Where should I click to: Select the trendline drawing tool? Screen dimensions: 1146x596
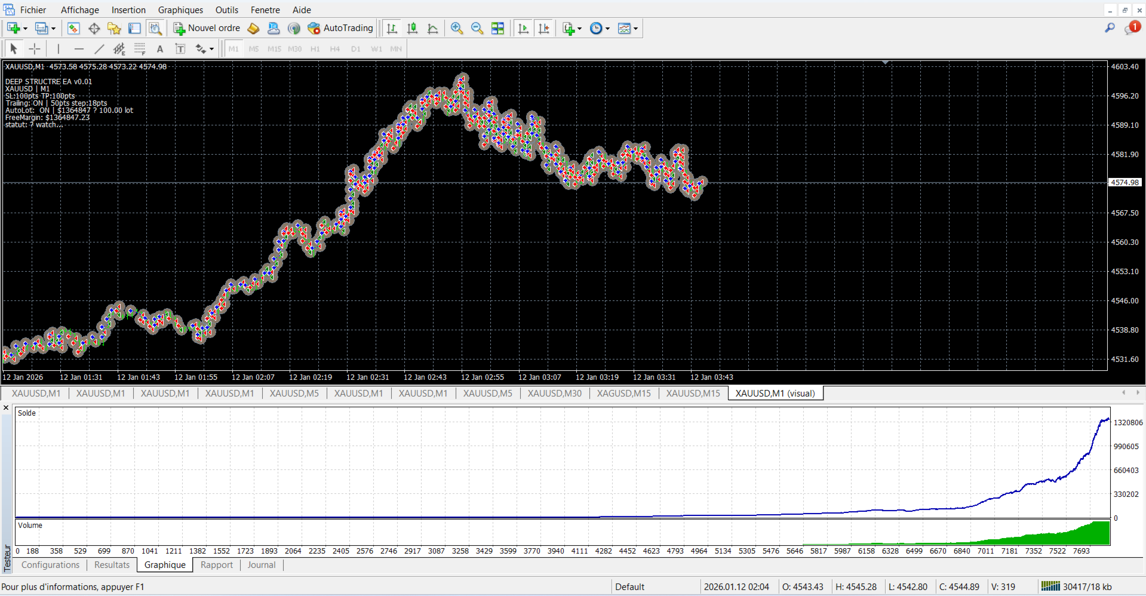pyautogui.click(x=99, y=49)
